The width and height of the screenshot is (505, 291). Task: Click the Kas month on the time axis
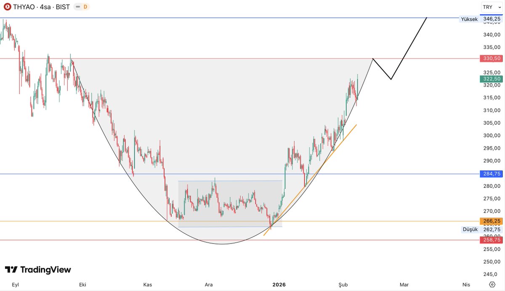coord(147,285)
